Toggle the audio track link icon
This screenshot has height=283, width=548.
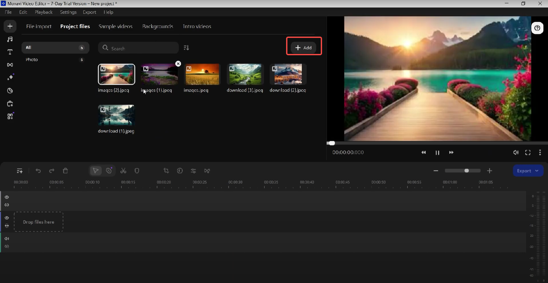[x=7, y=246]
